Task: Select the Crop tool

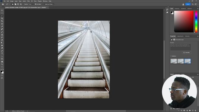Action: point(2,21)
